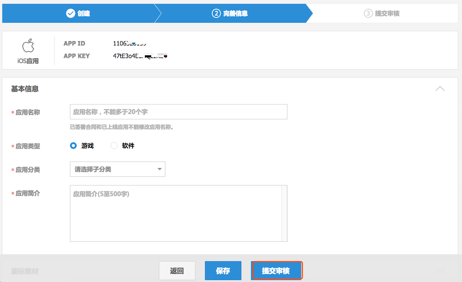
Task: Collapse the 基本信息 section chevron
Action: [440, 89]
